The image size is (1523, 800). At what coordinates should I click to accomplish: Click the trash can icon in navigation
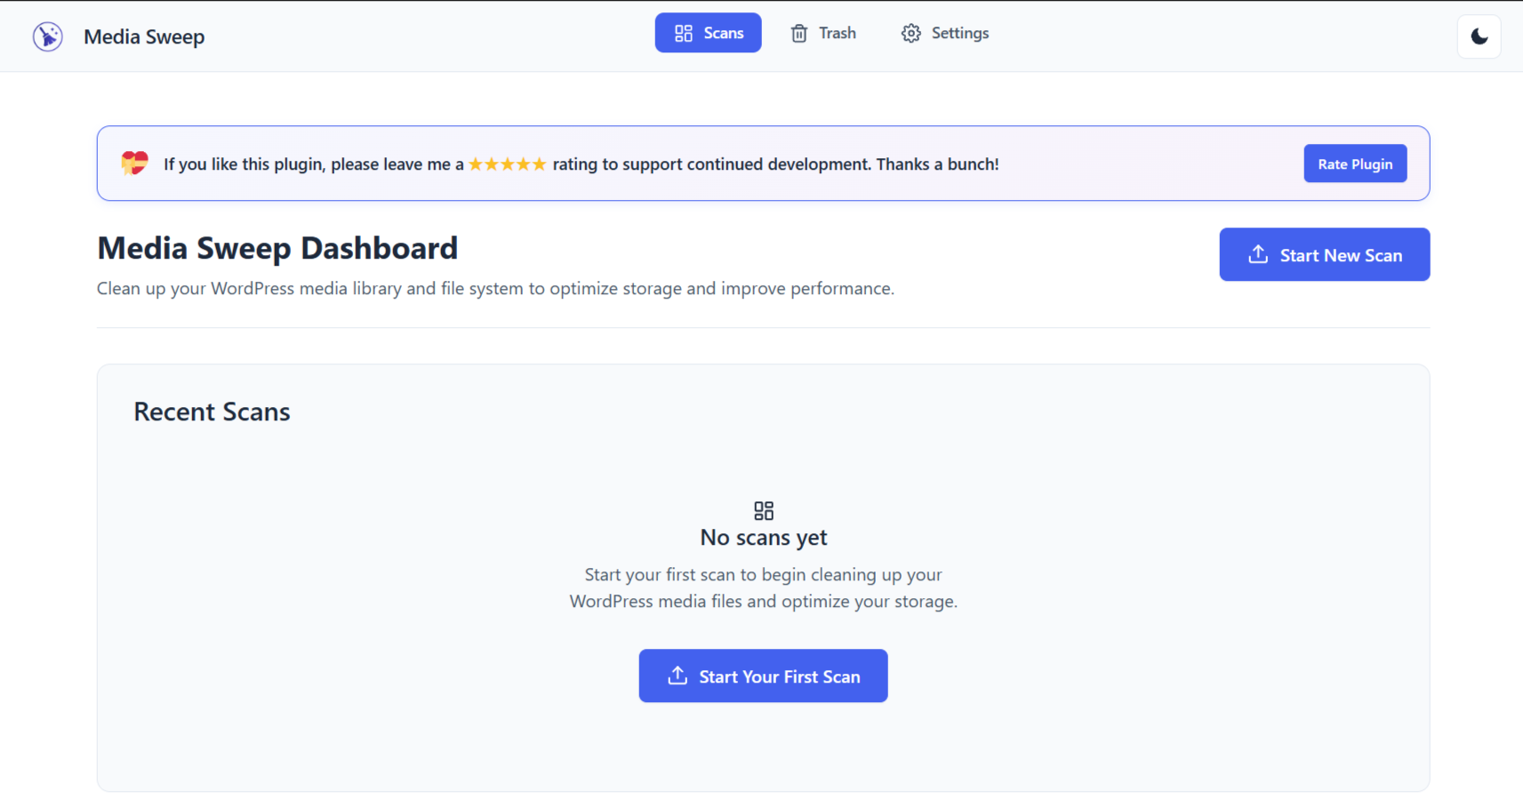click(798, 32)
